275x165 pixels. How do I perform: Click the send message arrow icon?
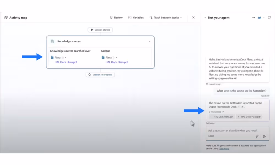pyautogui.click(x=265, y=136)
